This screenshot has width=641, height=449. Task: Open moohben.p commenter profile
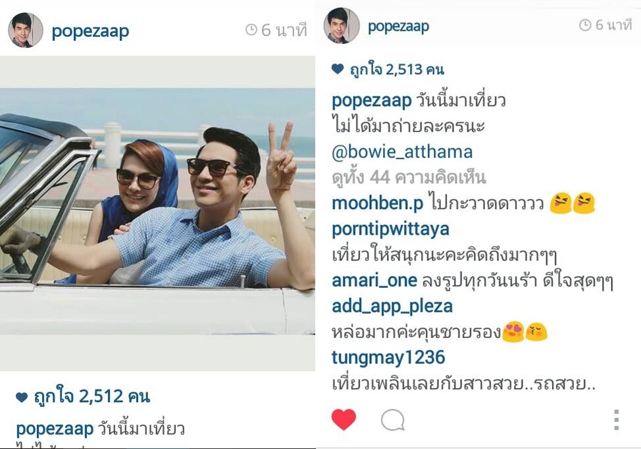pyautogui.click(x=377, y=203)
